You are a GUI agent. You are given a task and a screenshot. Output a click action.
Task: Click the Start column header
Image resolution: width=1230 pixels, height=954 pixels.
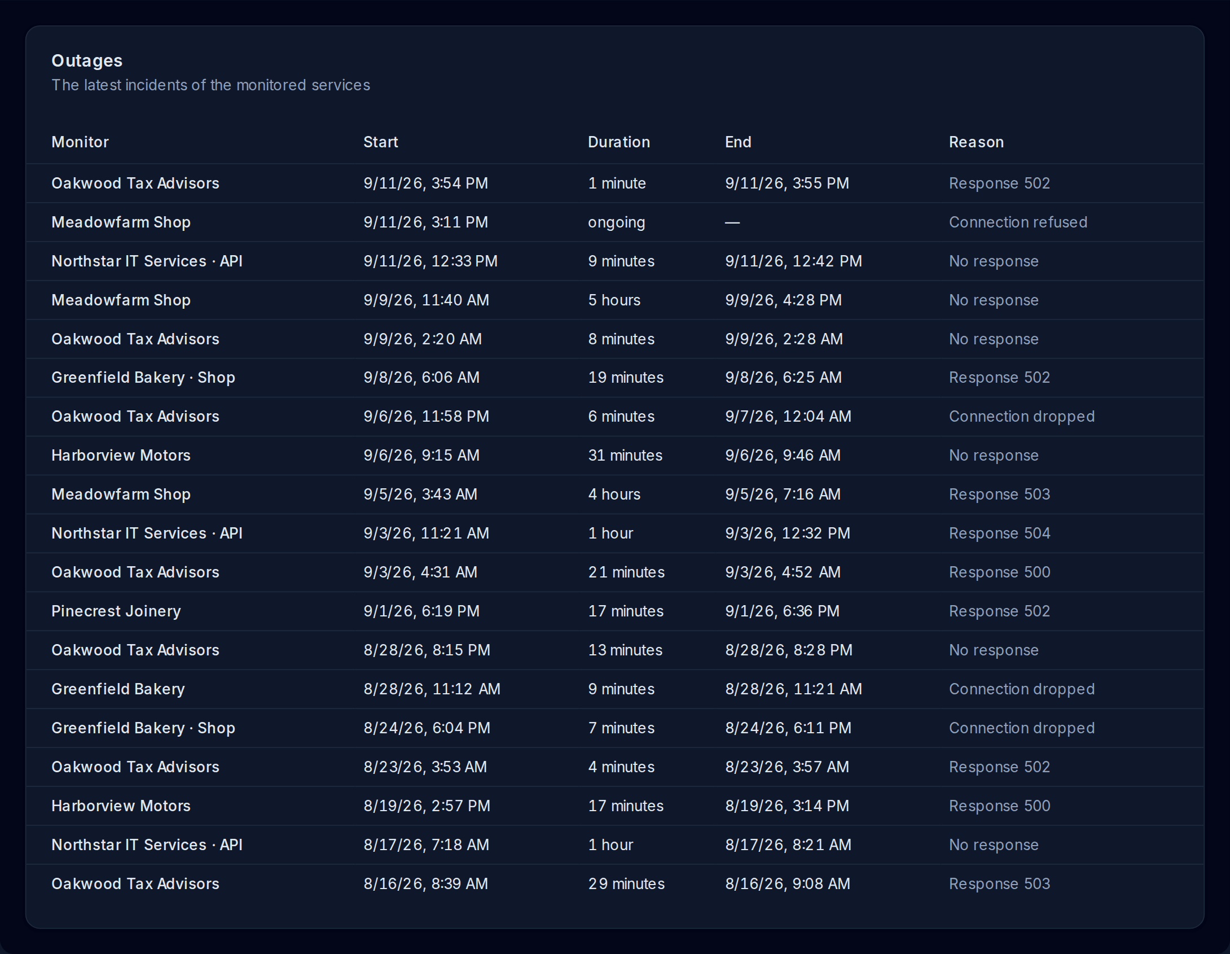(381, 142)
